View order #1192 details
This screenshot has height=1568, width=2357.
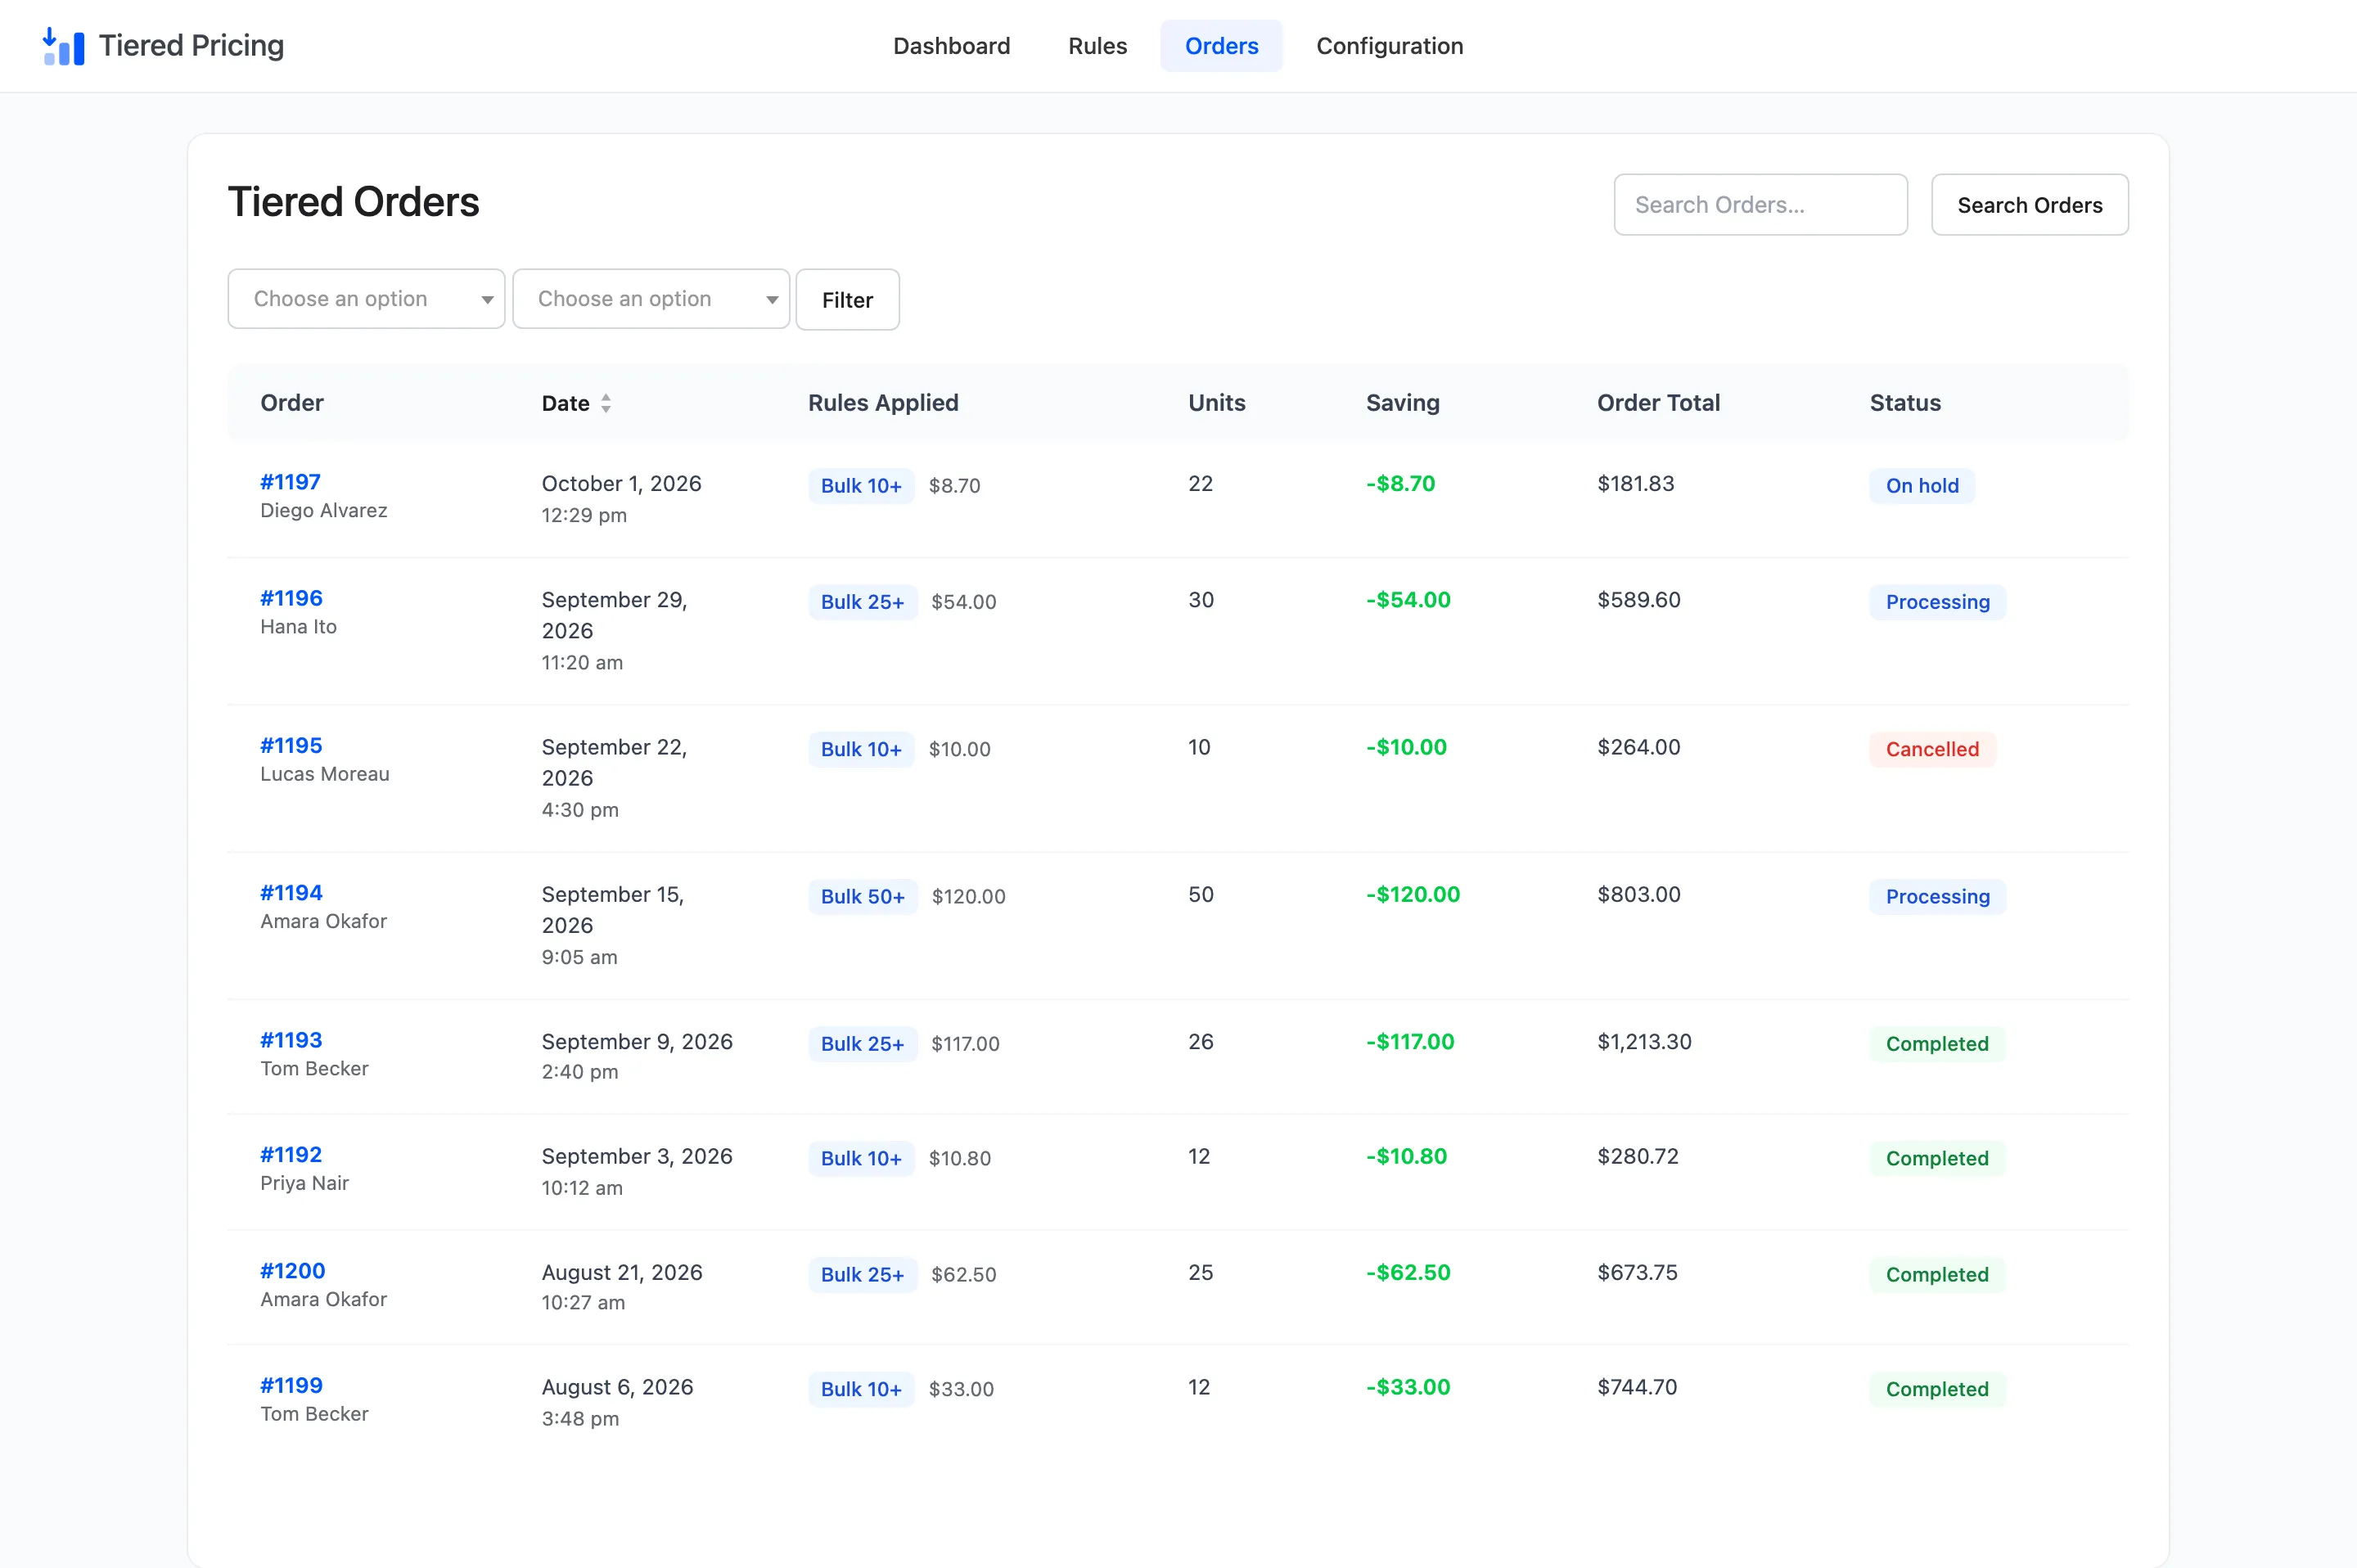[x=291, y=1154]
